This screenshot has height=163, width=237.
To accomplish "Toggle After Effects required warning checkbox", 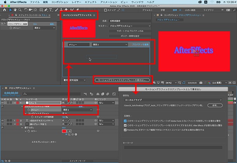I will (125, 125).
